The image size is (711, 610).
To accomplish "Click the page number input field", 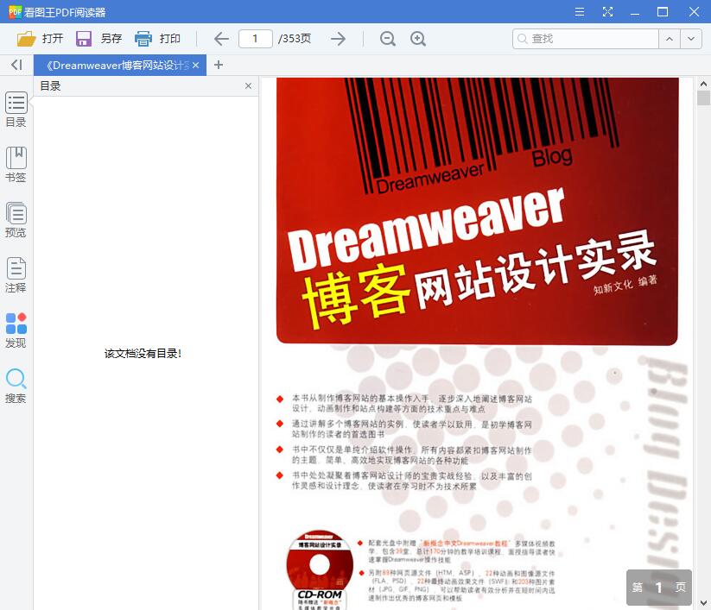I will (x=256, y=39).
